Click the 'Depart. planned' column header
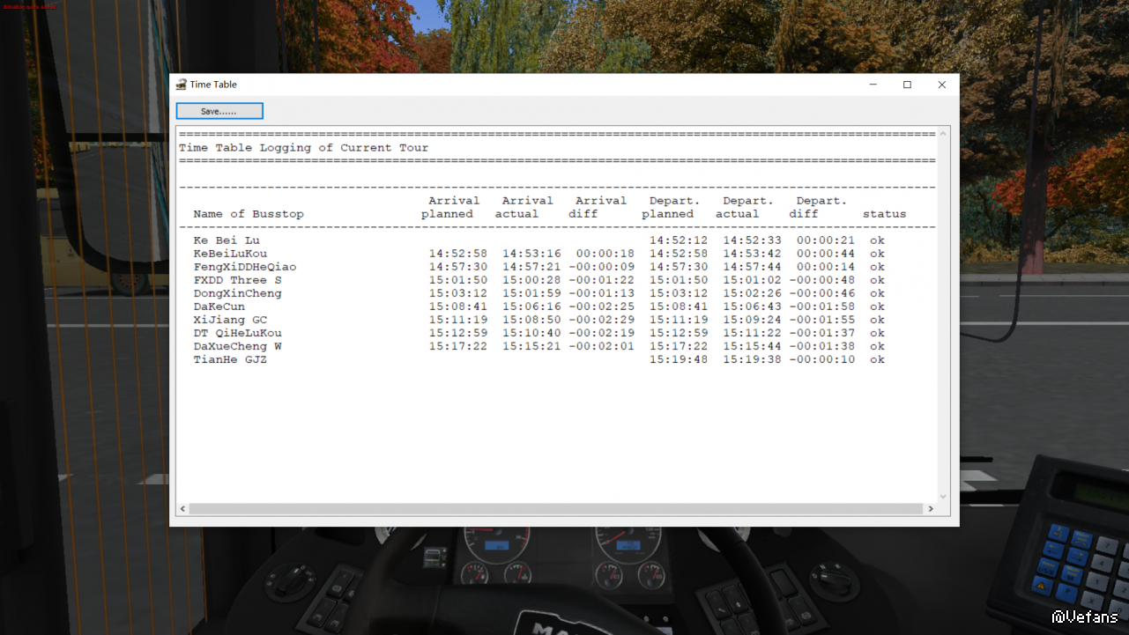This screenshot has width=1129, height=635. 672,207
